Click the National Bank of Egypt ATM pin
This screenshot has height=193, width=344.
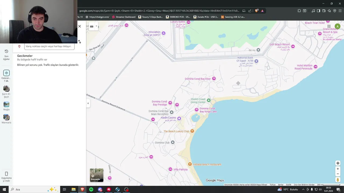256,61
